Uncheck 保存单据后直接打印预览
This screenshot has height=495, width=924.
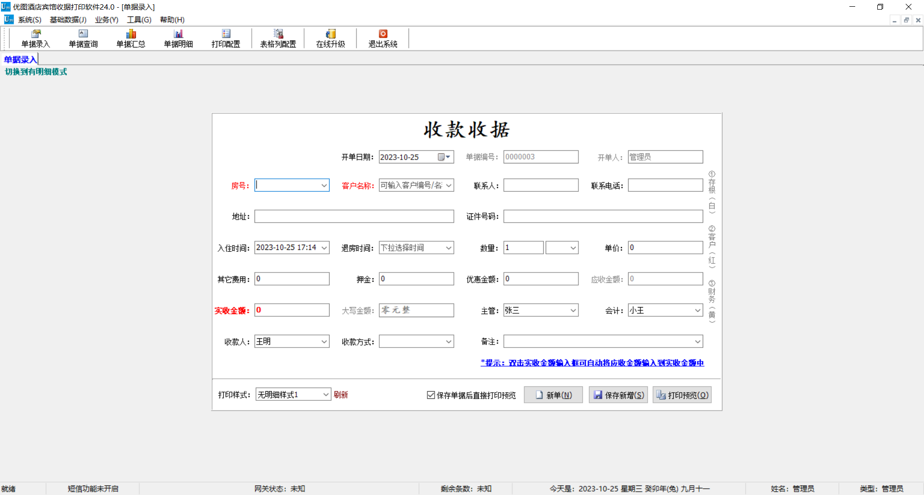click(431, 395)
